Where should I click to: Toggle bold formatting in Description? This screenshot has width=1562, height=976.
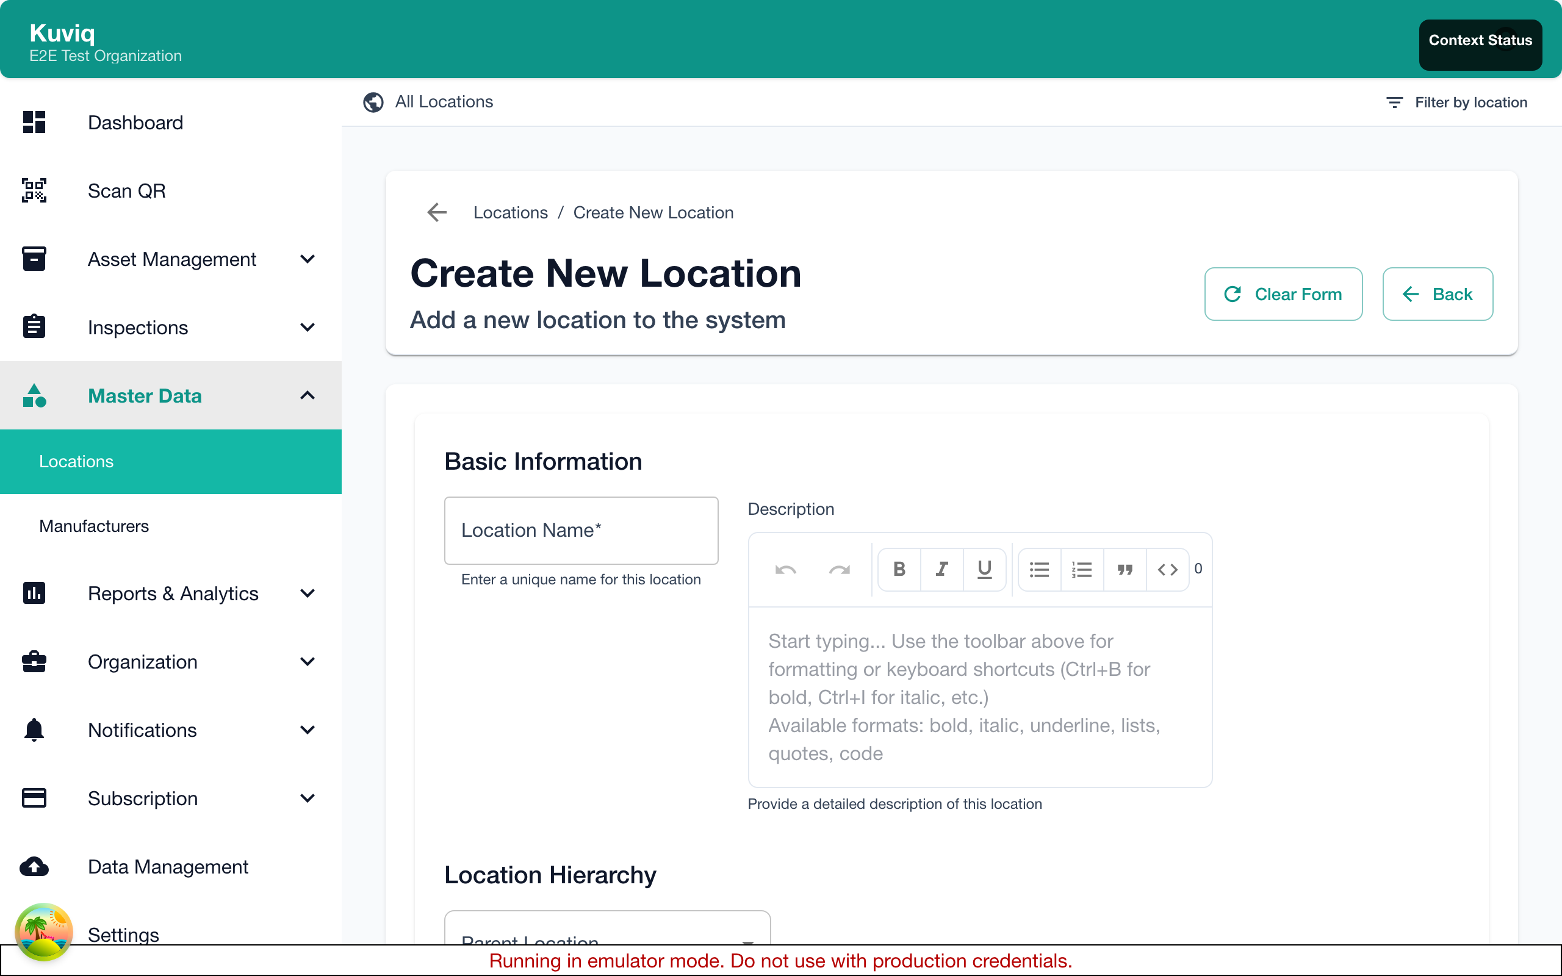point(899,569)
